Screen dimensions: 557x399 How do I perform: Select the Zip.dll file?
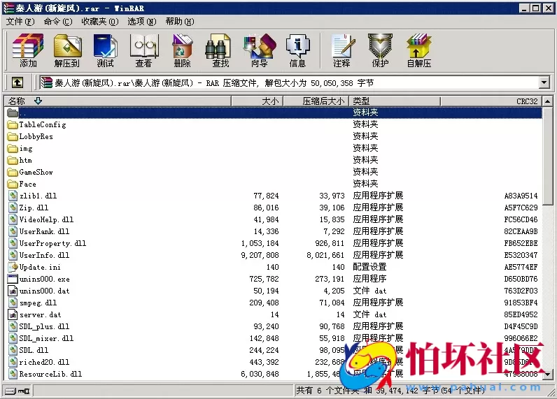pyautogui.click(x=29, y=208)
